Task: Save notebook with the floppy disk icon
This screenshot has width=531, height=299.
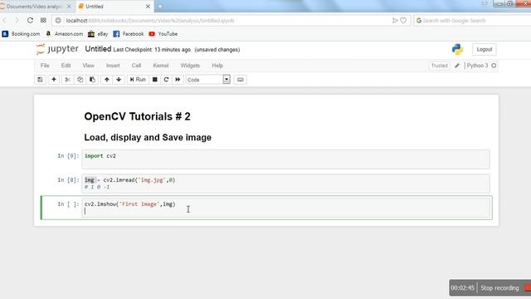Action: pos(40,80)
